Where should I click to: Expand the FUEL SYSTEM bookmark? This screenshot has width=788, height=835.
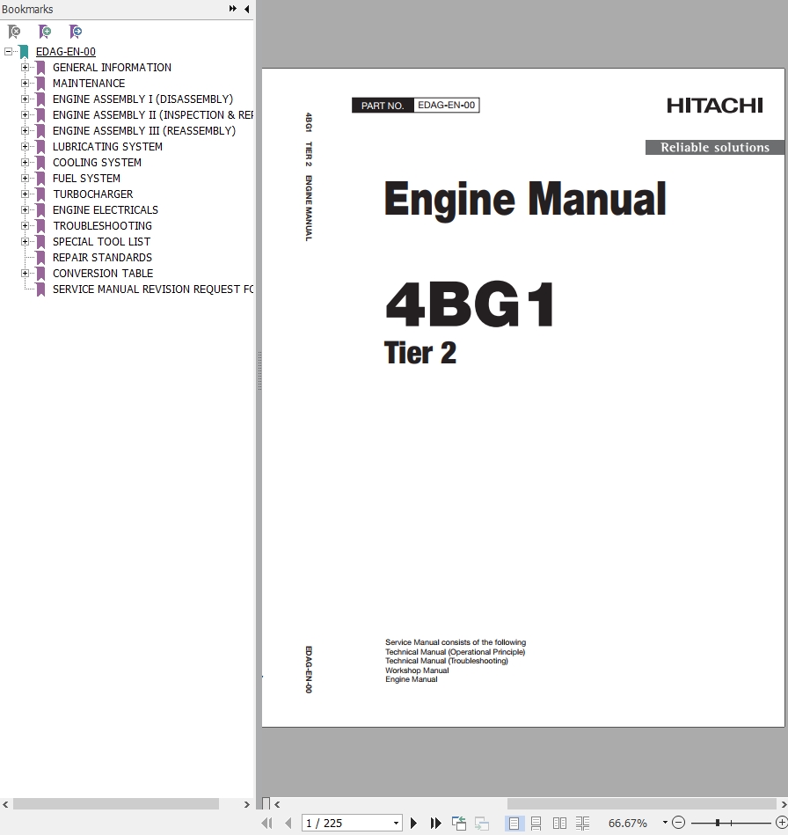pyautogui.click(x=25, y=179)
